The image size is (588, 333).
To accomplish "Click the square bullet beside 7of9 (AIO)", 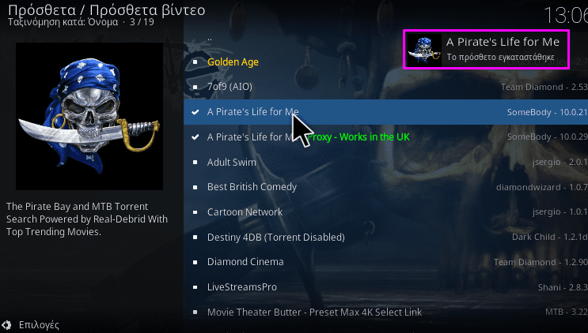I will click(195, 87).
